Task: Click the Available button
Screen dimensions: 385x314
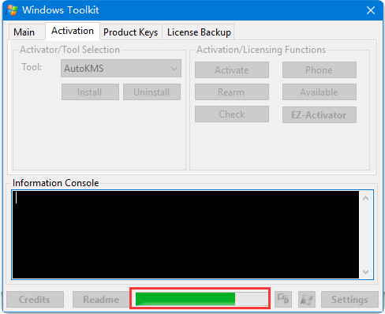Action: tap(320, 92)
